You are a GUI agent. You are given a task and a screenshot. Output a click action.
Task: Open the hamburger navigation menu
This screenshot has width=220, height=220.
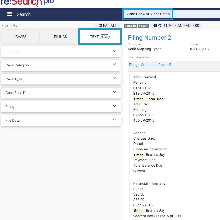click(x=10, y=14)
